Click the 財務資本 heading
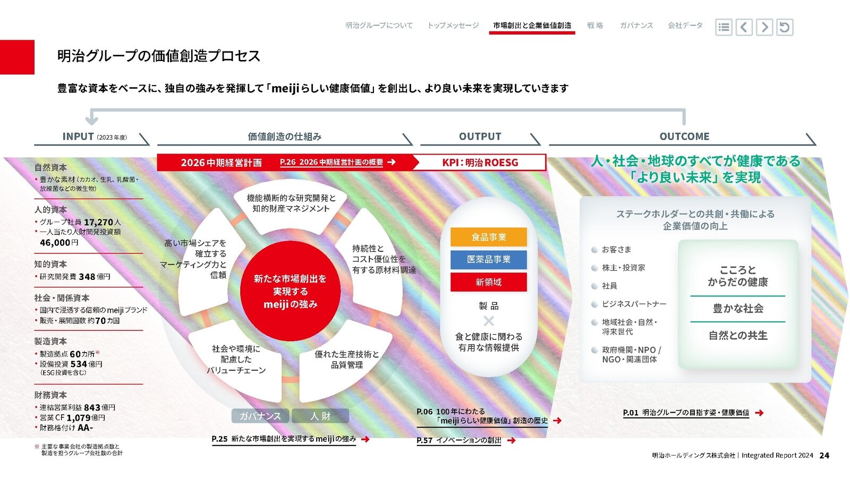 click(50, 395)
